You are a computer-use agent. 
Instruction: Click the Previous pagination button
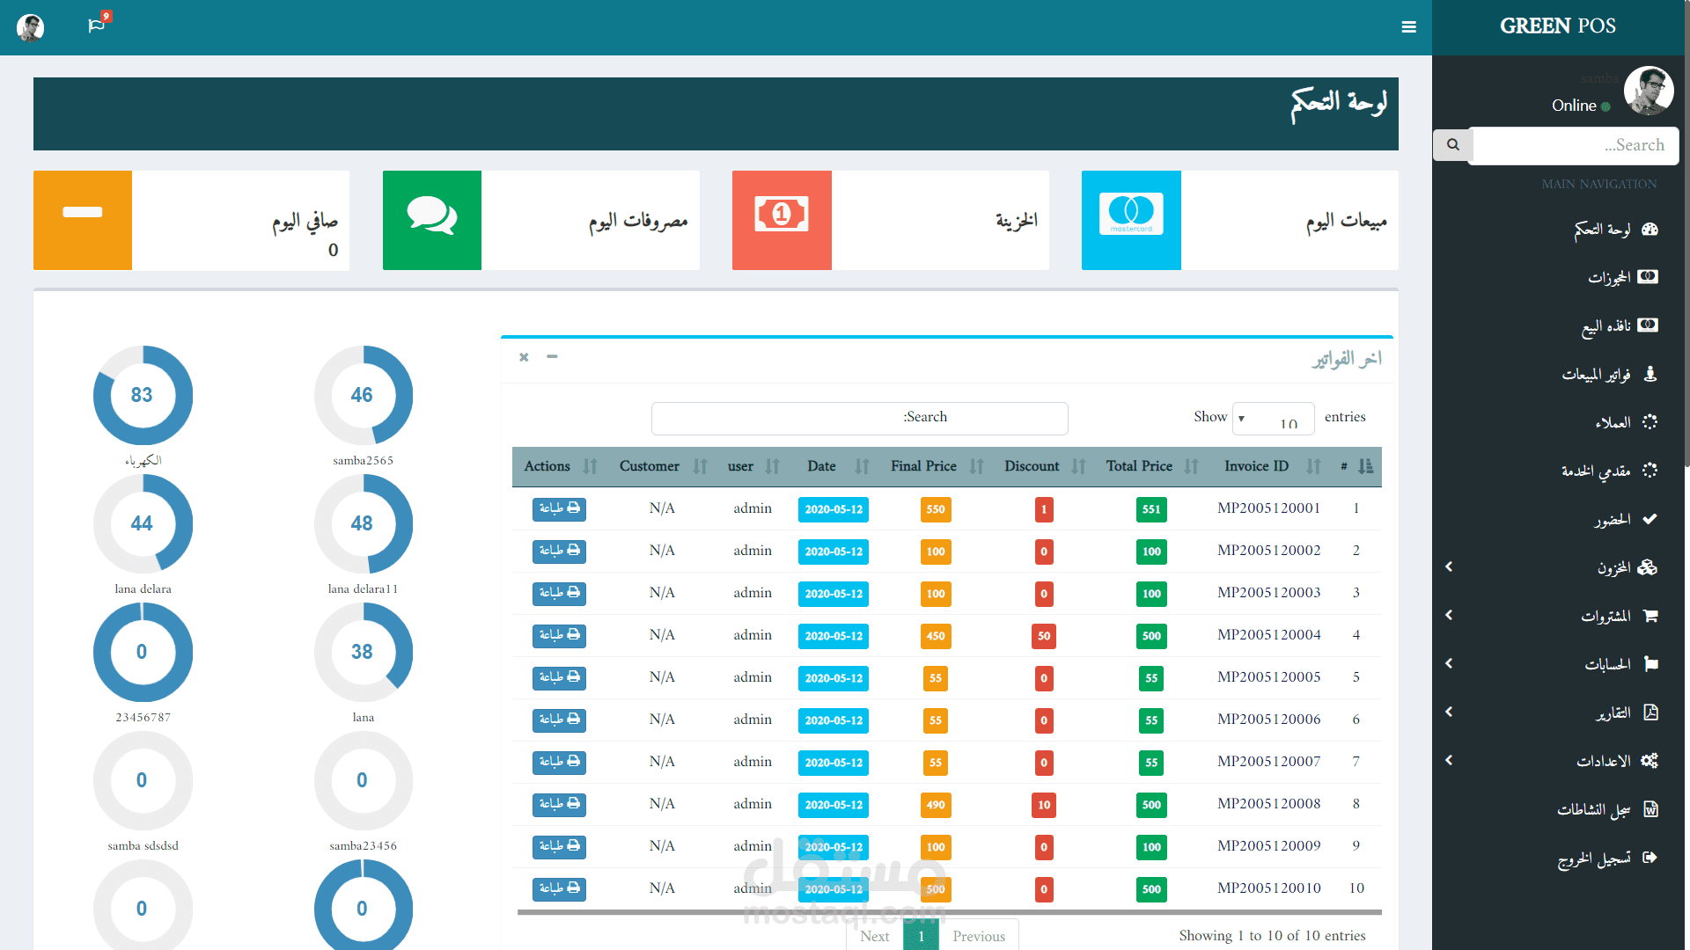[978, 936]
